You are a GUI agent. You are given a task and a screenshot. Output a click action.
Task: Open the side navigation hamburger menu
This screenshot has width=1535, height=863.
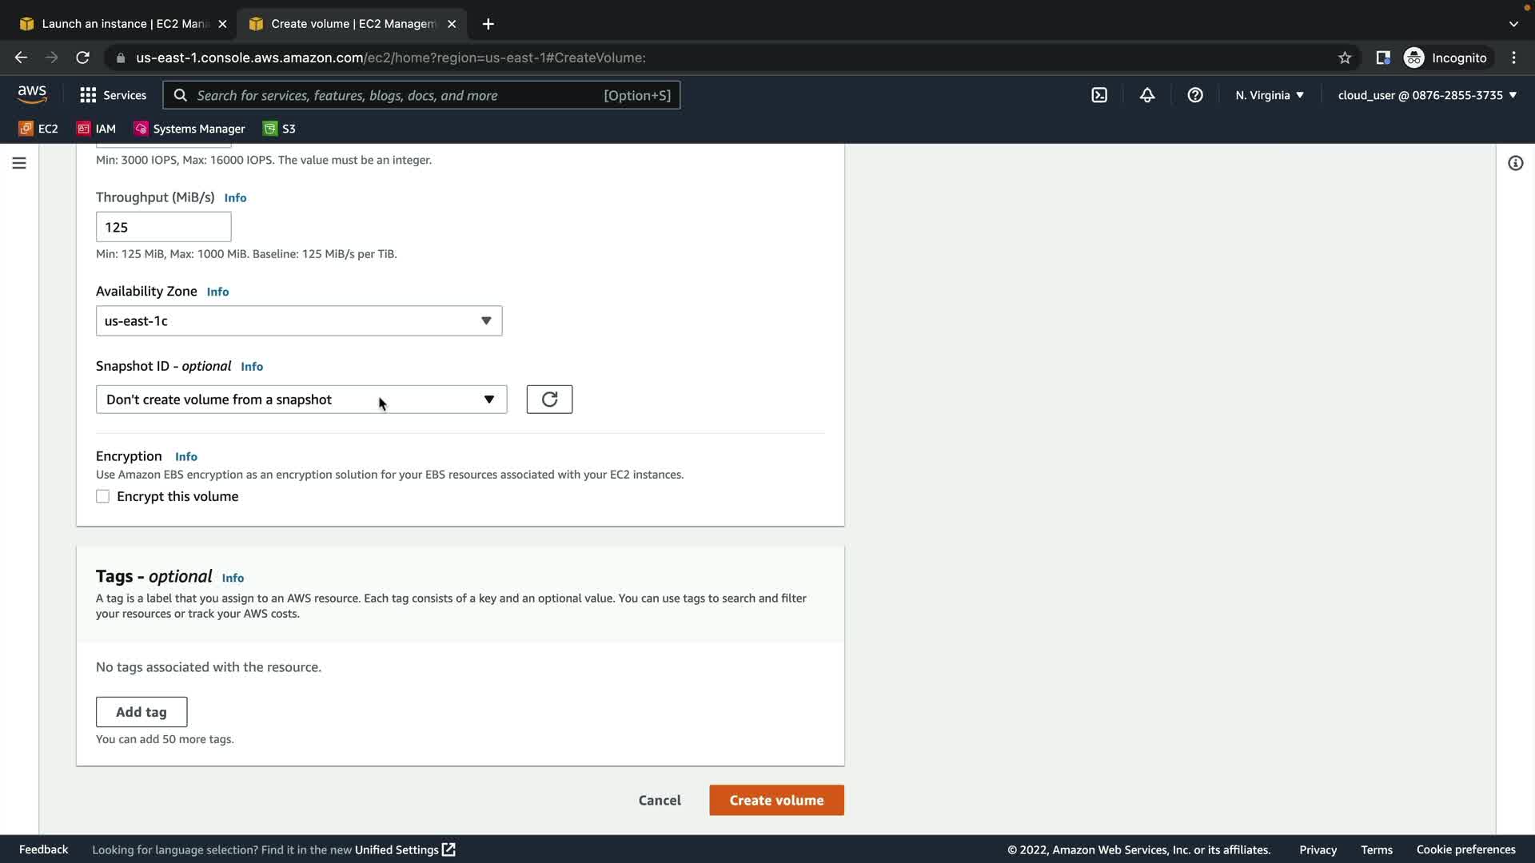19,163
